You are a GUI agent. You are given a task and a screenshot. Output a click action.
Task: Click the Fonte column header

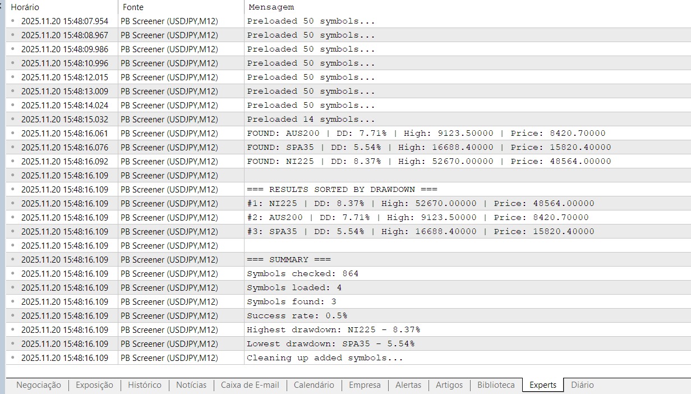coord(133,7)
